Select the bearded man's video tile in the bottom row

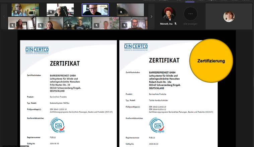[134, 23]
